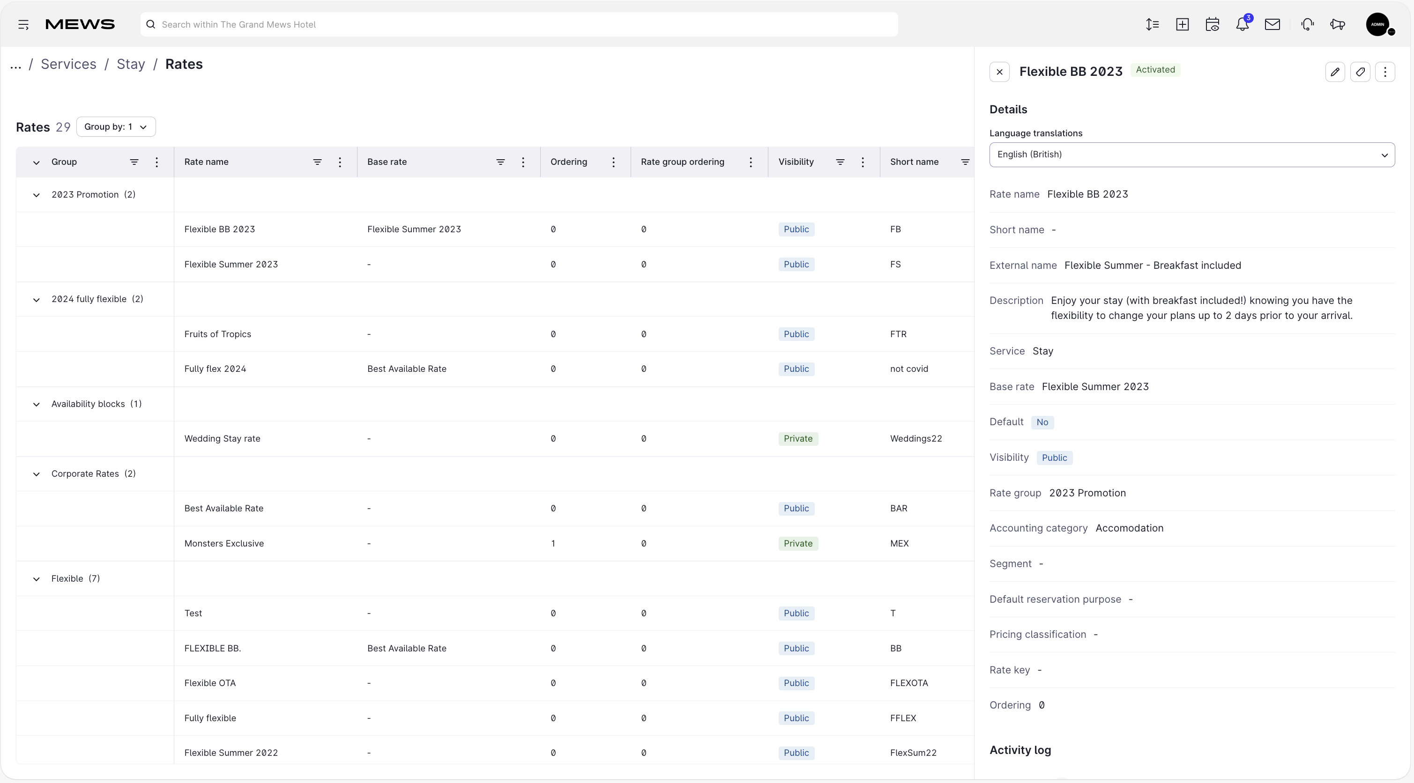
Task: Open the messages envelope icon
Action: tap(1273, 25)
